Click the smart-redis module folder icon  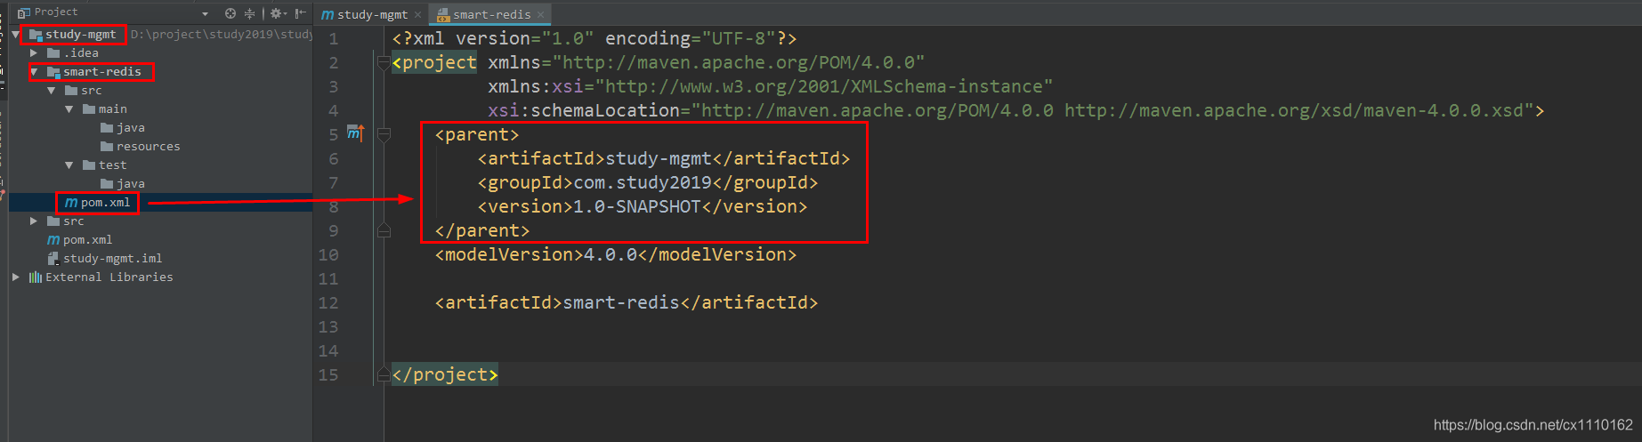tap(53, 72)
